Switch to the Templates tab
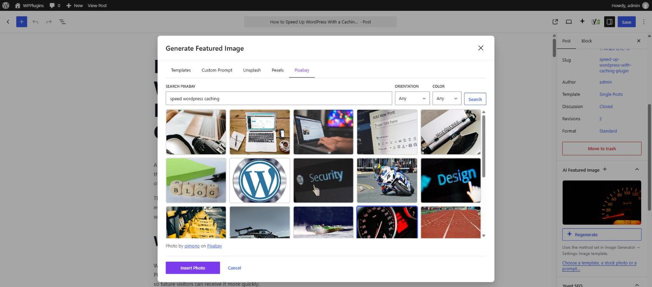Viewport: 652px width, 287px height. coord(181,70)
